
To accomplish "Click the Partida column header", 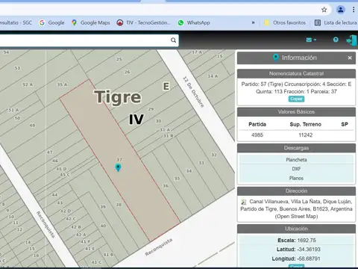I will pos(257,124).
